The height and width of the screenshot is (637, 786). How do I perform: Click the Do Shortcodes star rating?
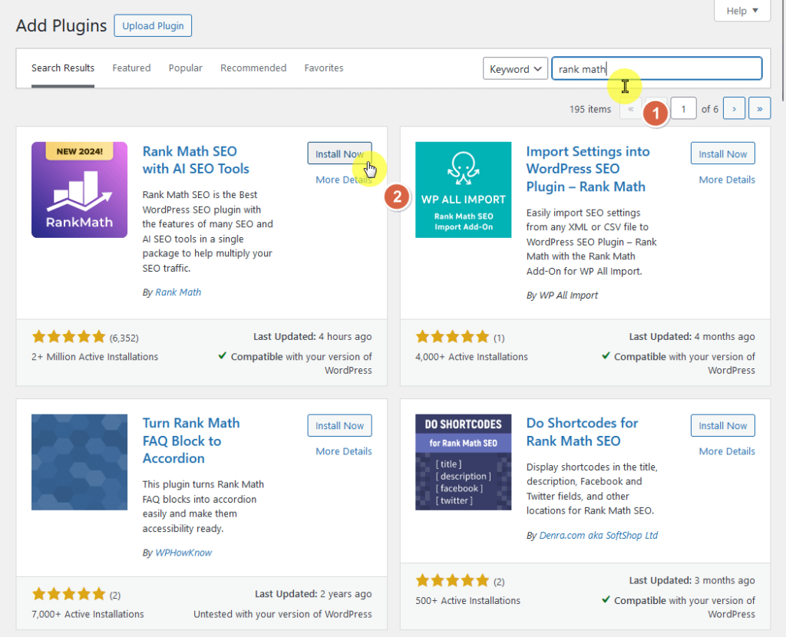pos(452,581)
